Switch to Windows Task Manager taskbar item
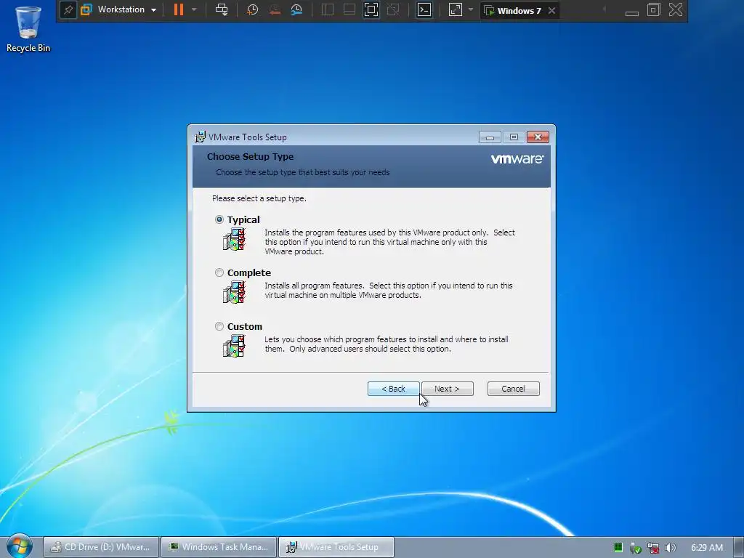 pos(218,547)
